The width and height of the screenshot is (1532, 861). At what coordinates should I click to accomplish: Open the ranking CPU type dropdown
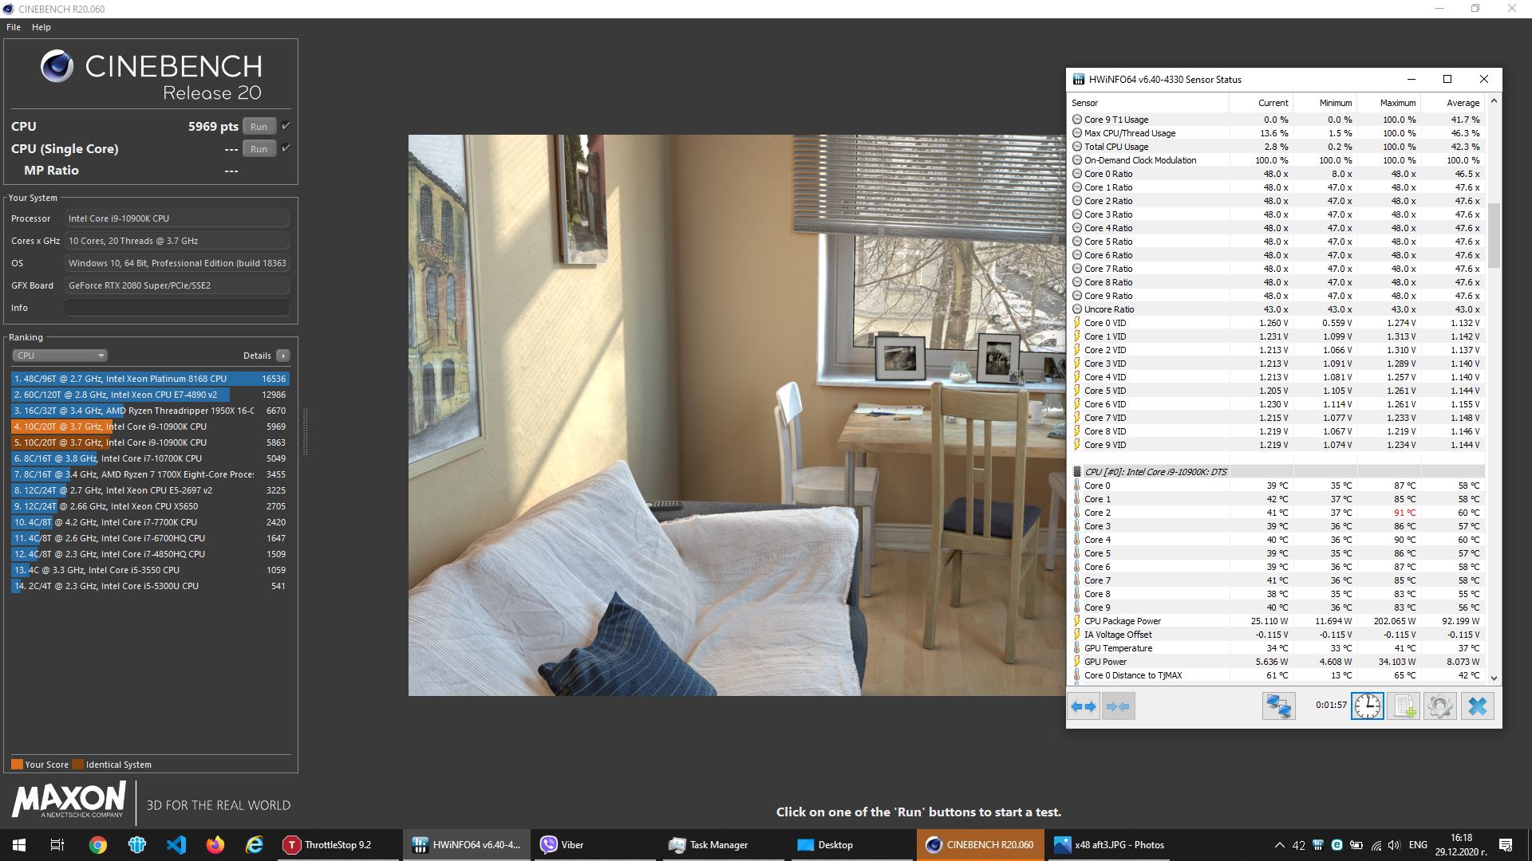pyautogui.click(x=60, y=356)
